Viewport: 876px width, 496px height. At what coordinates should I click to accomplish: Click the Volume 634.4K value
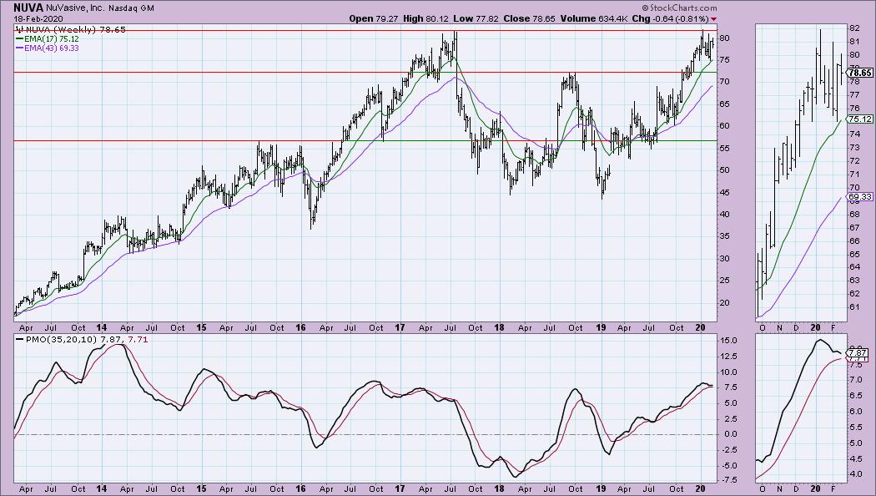[594, 19]
